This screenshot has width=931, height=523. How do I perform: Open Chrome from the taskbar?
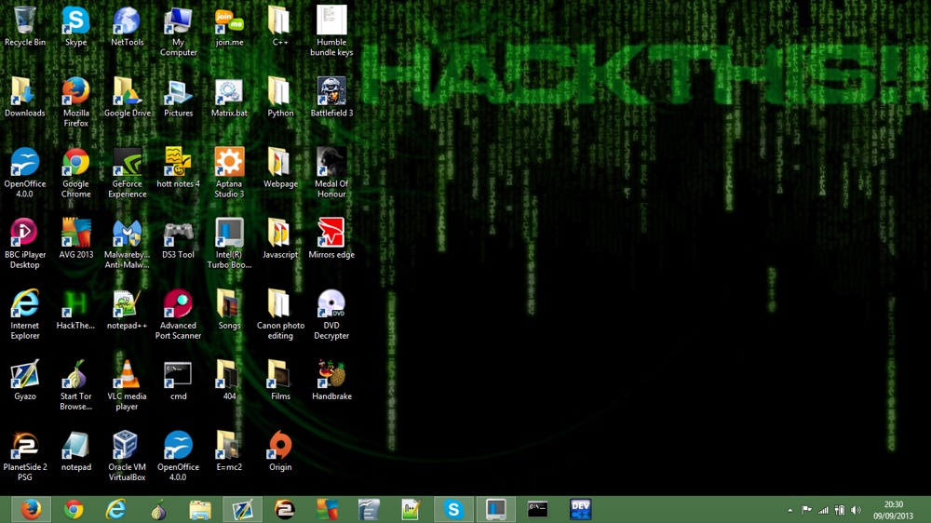coord(74,509)
